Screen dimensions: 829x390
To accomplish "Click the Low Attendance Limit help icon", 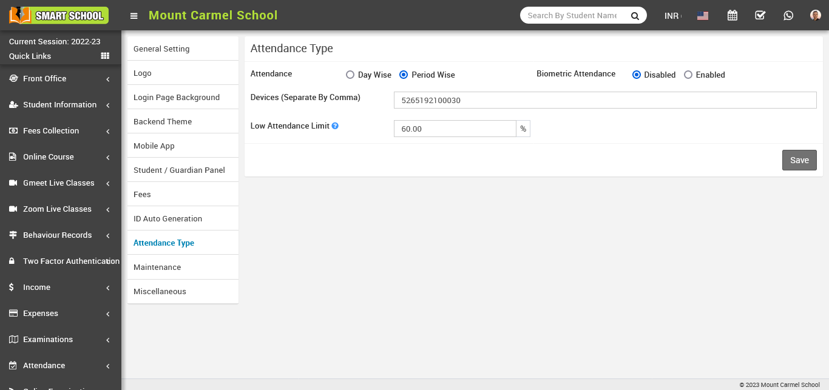I will pyautogui.click(x=335, y=126).
